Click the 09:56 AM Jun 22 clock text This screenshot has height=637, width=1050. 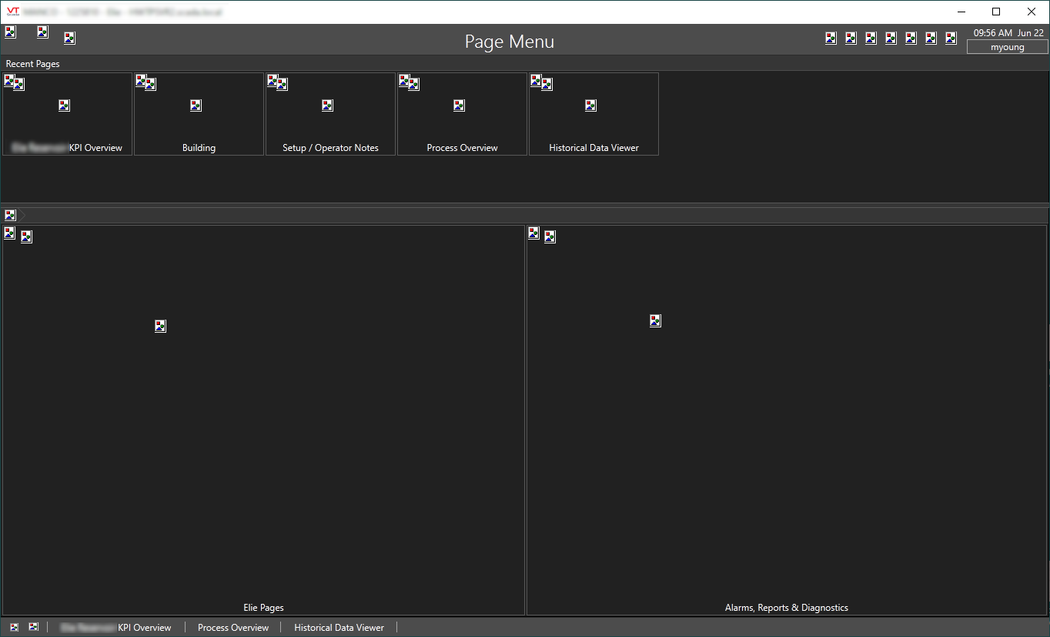1008,33
